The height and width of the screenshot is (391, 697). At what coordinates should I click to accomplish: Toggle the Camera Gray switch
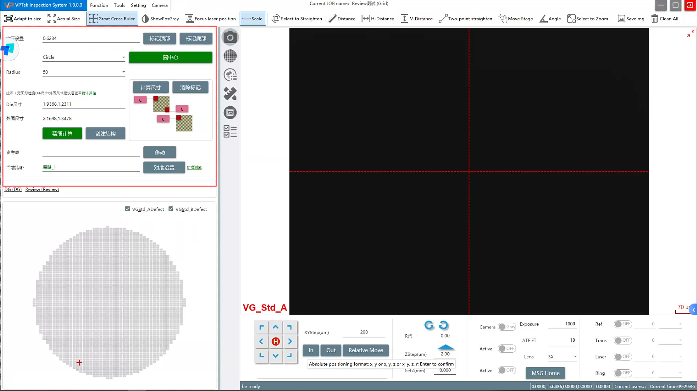pos(507,327)
